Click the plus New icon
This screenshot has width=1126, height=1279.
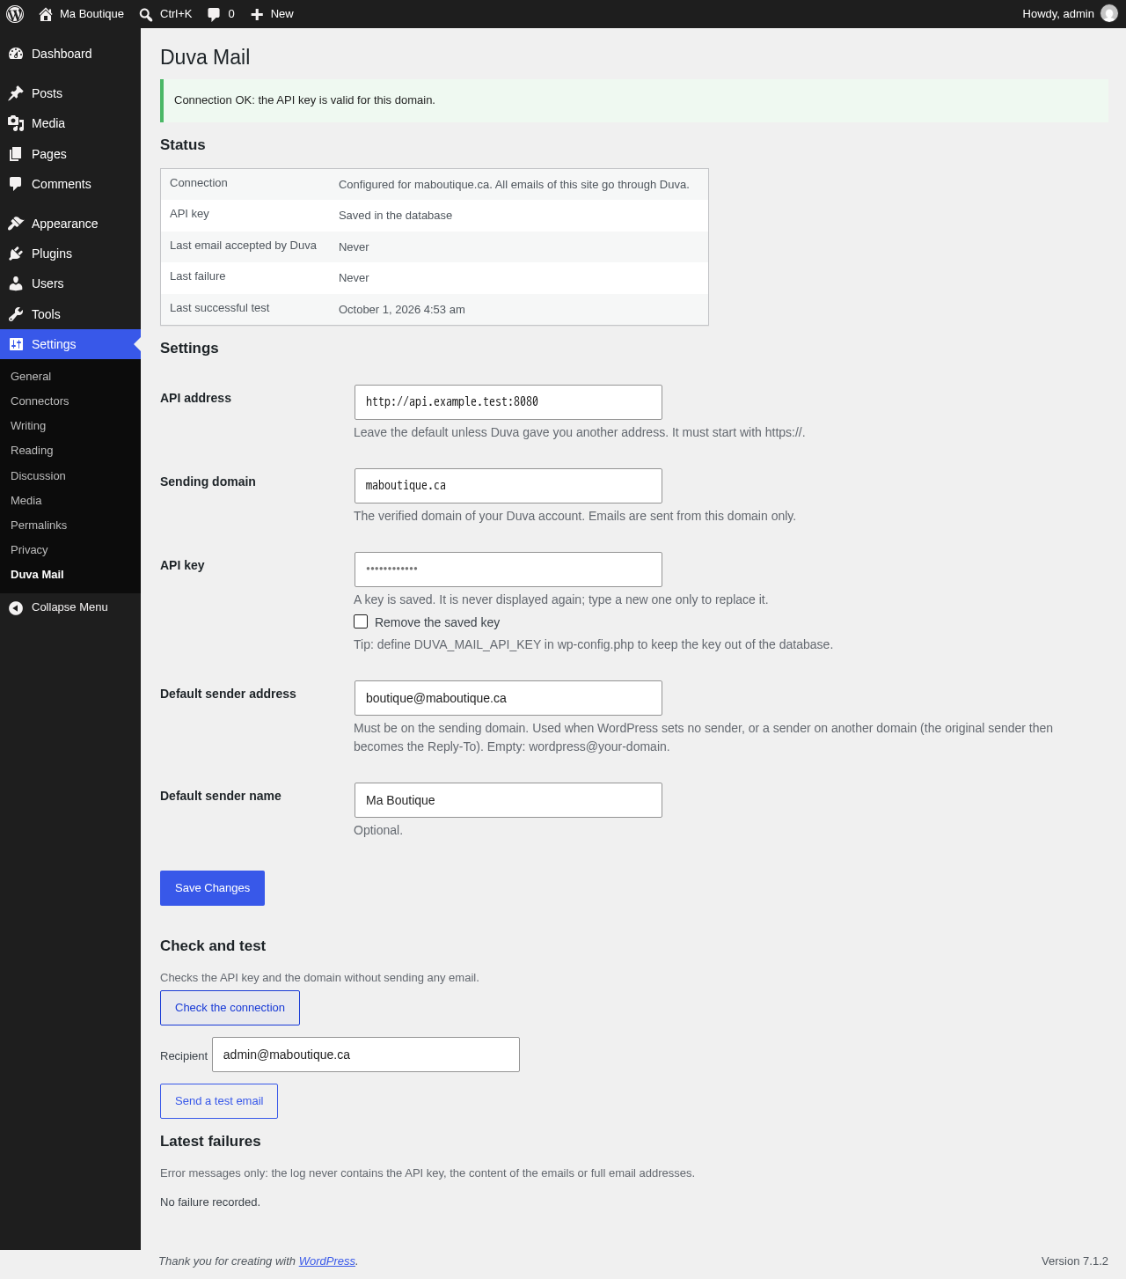(x=257, y=14)
